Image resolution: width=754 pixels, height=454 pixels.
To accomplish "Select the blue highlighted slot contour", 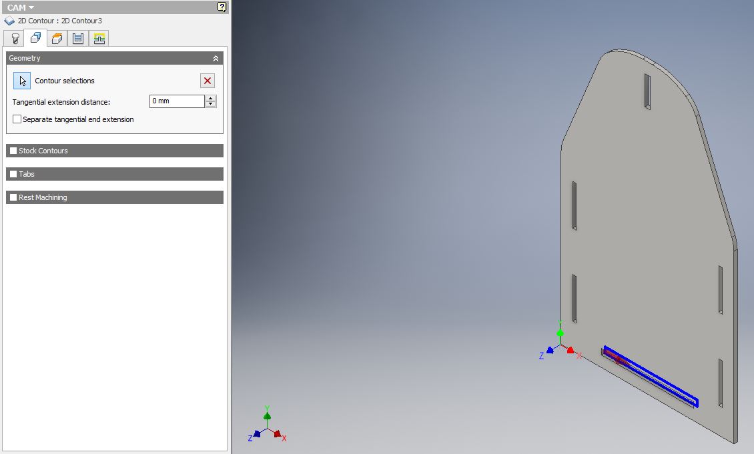I will (651, 376).
